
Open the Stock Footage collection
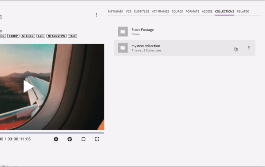coord(142,30)
